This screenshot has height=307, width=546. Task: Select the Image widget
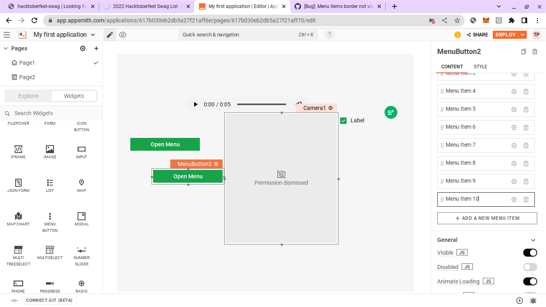[50, 152]
